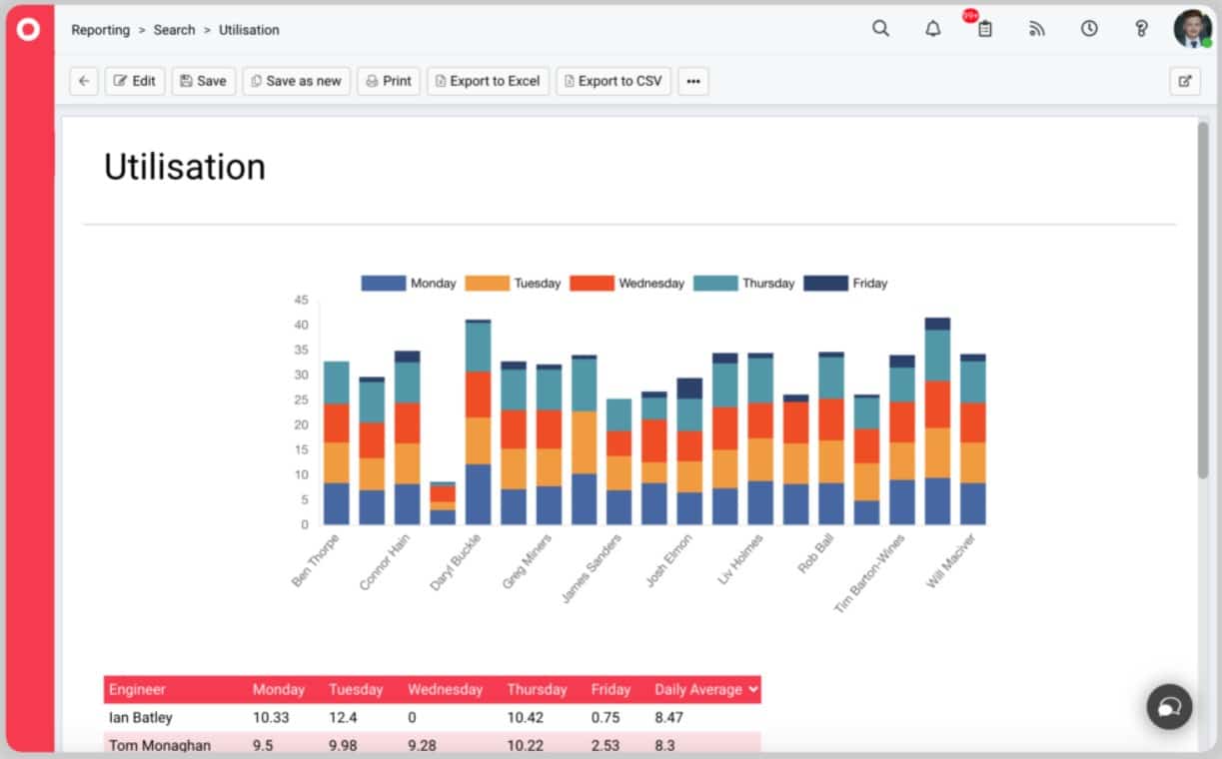Export report to Excel
Image resolution: width=1222 pixels, height=759 pixels.
pyautogui.click(x=488, y=81)
